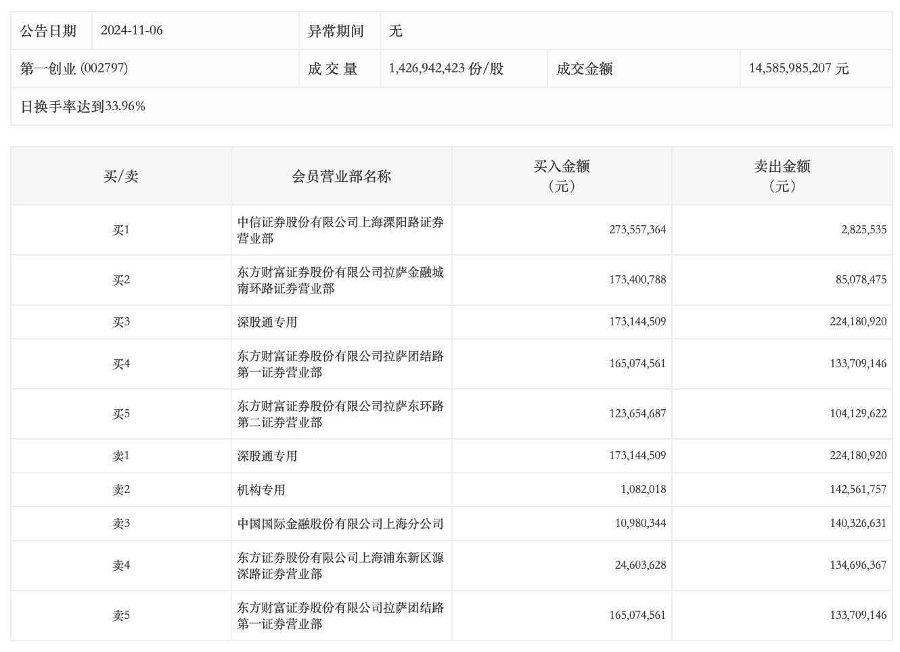Click the stock name 第一创业 (002797)
The height and width of the screenshot is (652, 900).
(74, 68)
